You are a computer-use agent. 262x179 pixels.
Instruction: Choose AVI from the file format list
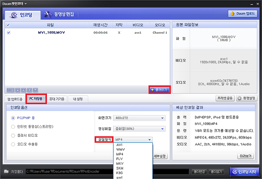click(x=133, y=145)
